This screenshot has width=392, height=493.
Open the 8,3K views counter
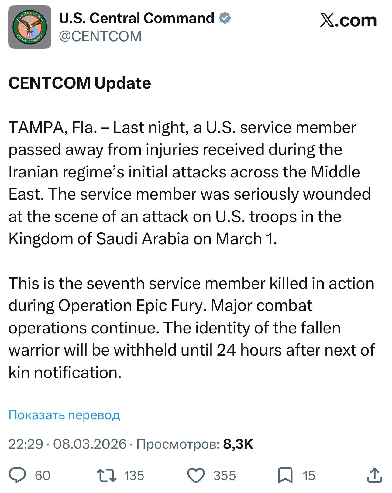tap(238, 444)
